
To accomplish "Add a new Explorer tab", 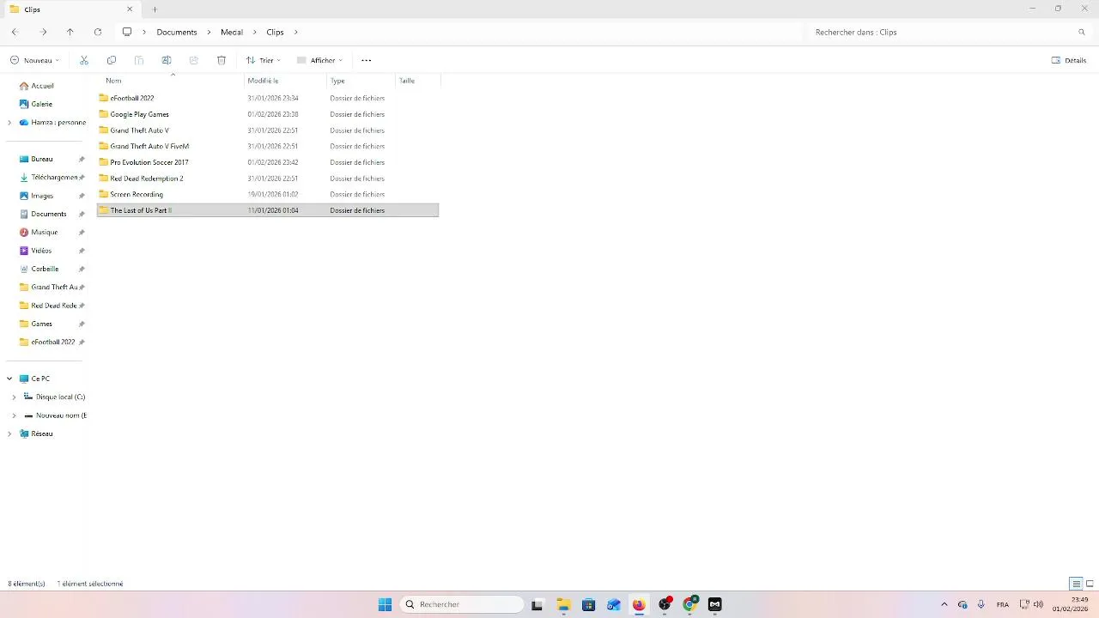I will click(155, 9).
